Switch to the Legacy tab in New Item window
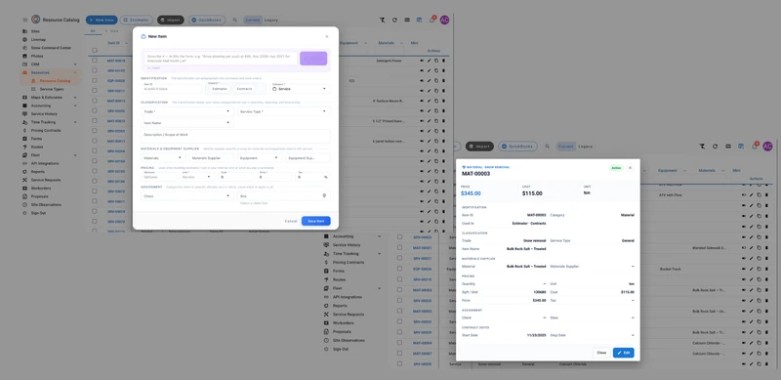Image resolution: width=781 pixels, height=380 pixels. pyautogui.click(x=271, y=20)
